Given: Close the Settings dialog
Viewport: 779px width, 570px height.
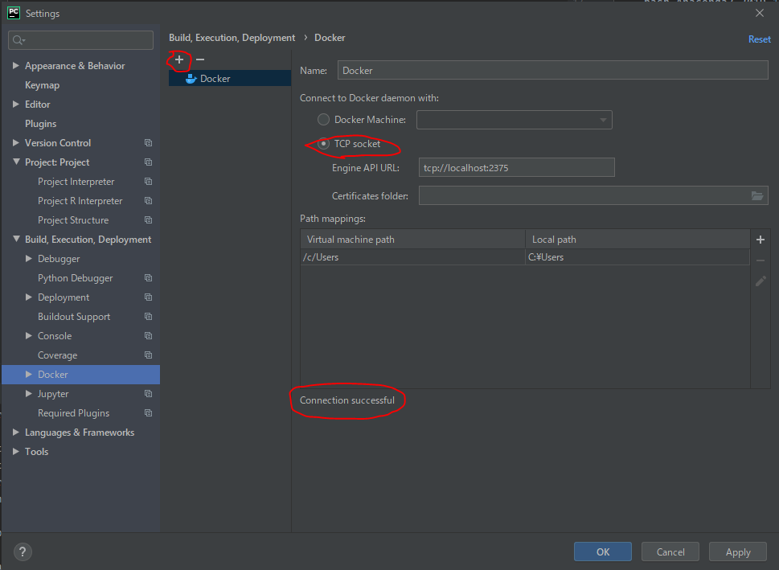Looking at the screenshot, I should [760, 13].
